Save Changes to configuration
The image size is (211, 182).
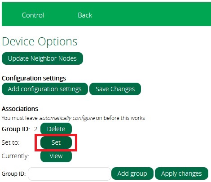pos(115,89)
